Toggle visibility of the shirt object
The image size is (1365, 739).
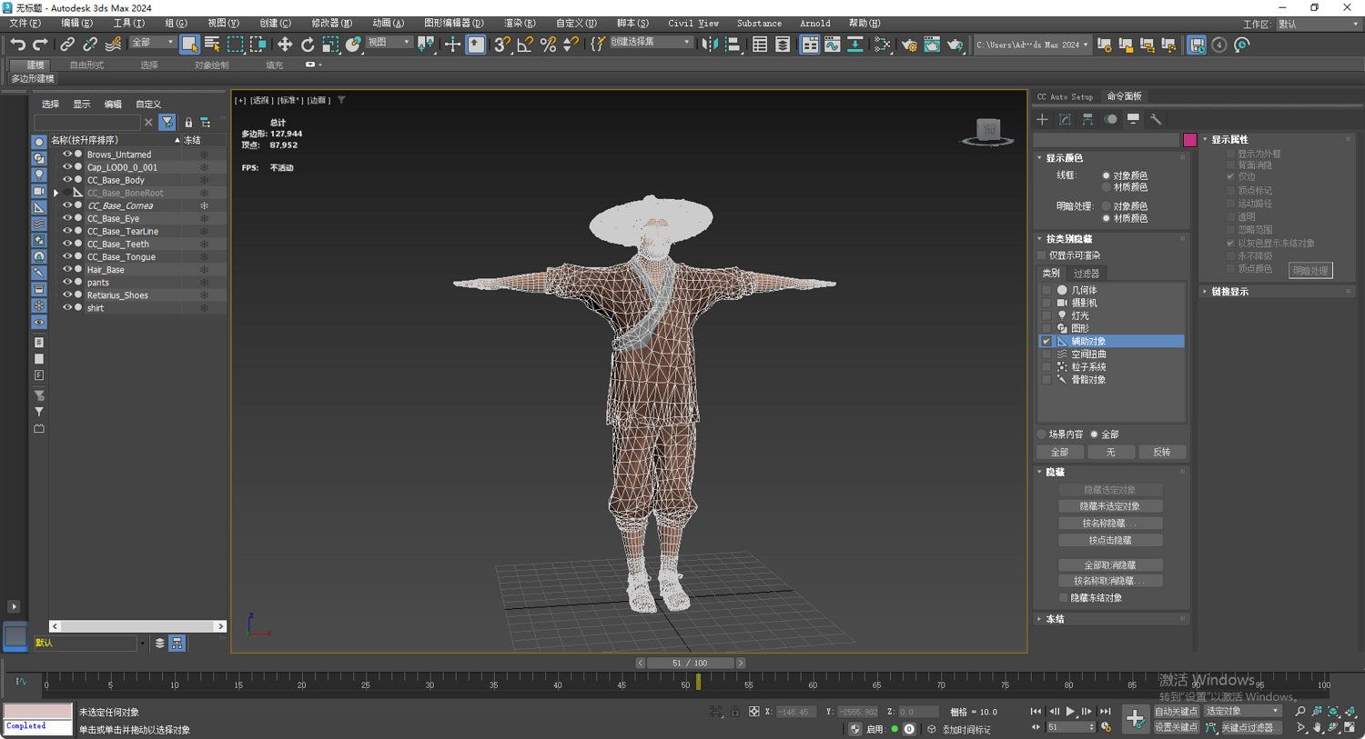coord(66,308)
